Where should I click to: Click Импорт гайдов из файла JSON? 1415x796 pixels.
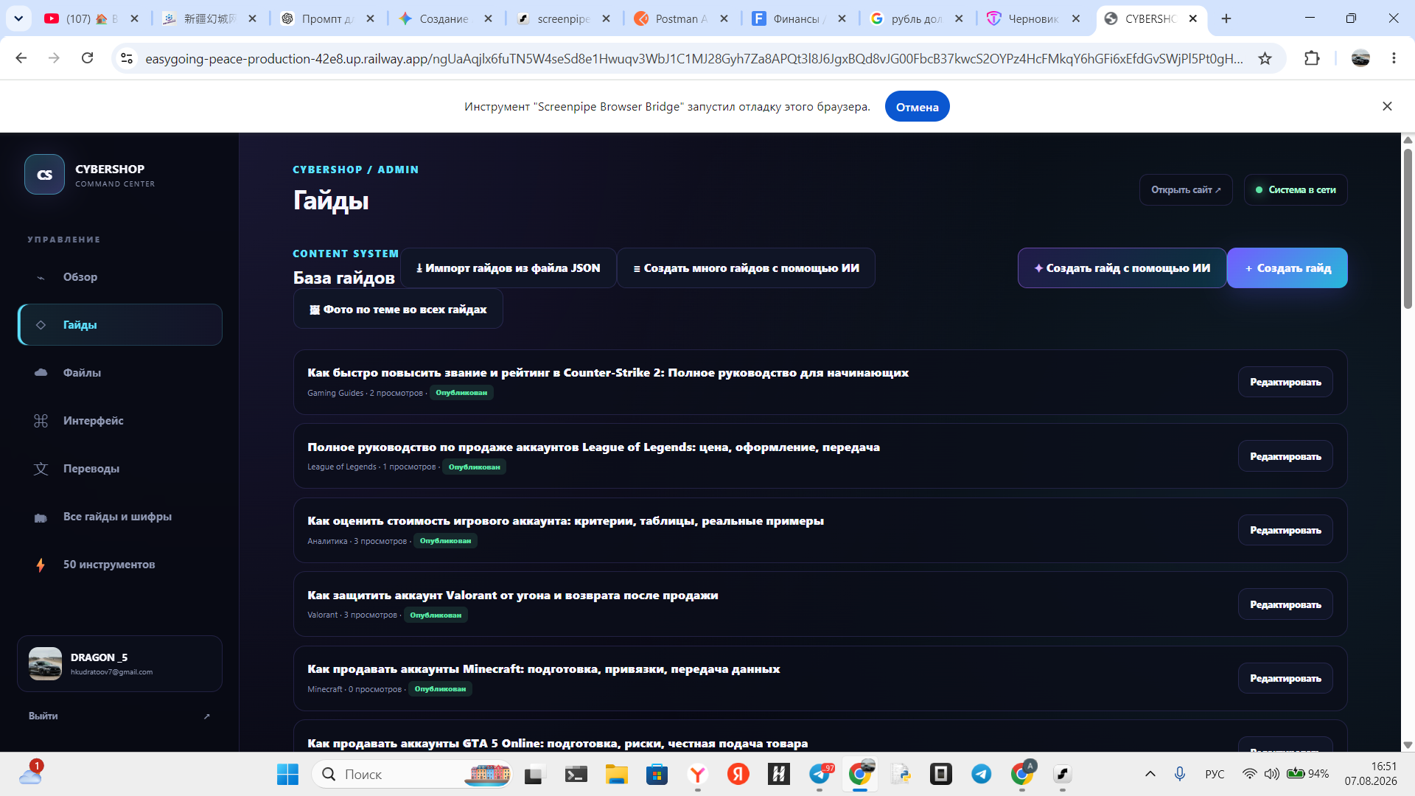click(x=508, y=268)
